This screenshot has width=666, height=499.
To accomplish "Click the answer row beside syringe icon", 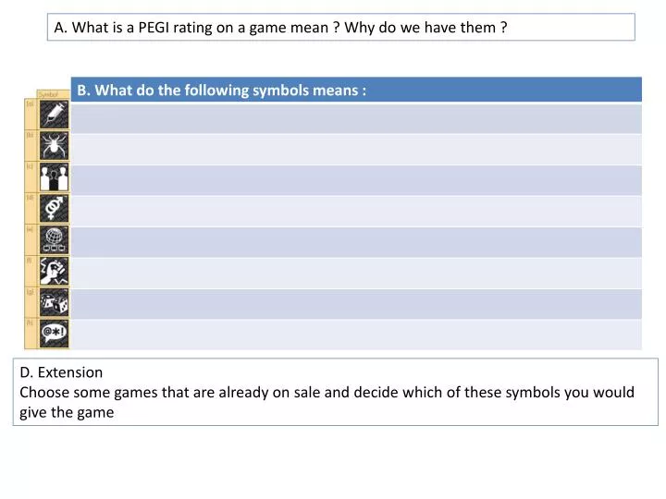I will [356, 118].
